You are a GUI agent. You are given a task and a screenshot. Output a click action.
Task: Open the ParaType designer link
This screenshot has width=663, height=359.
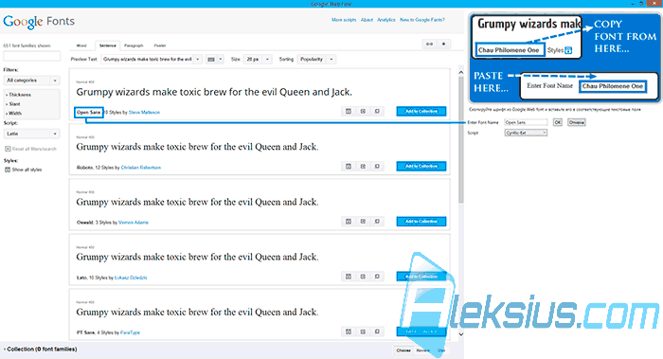pos(130,332)
